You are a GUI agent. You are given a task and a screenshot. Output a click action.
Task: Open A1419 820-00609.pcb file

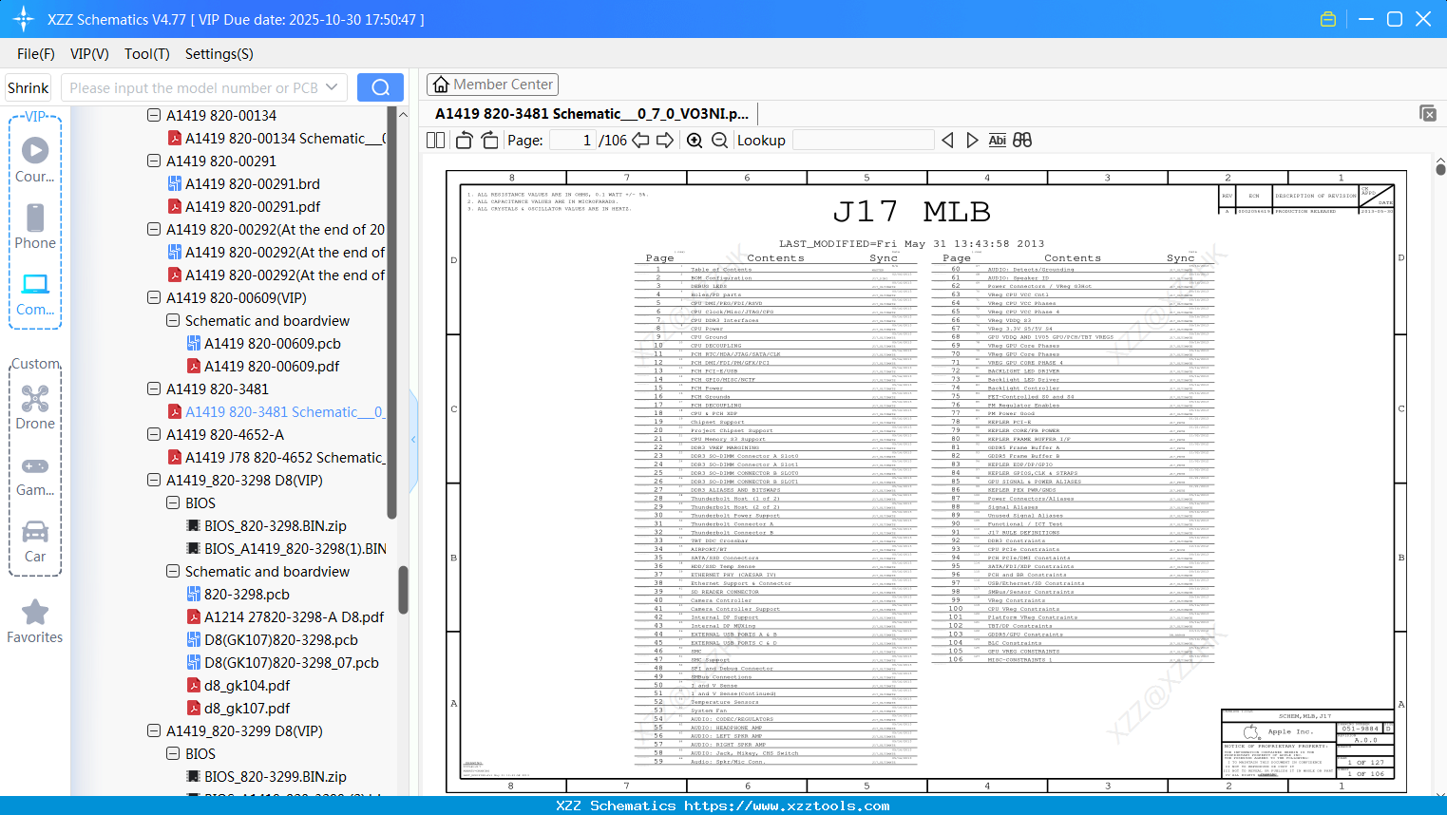[272, 343]
